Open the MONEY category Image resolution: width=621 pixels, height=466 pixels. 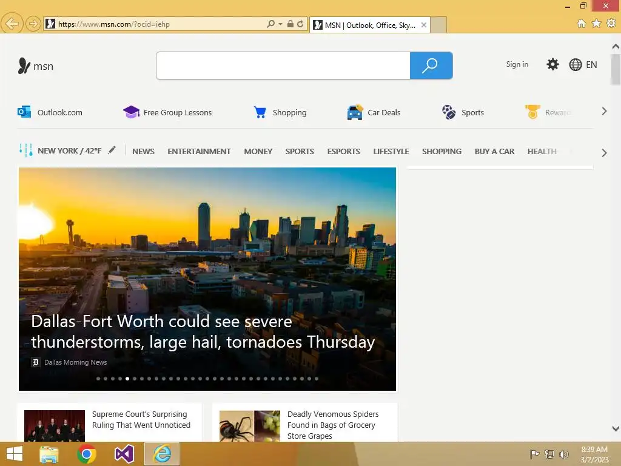[258, 151]
